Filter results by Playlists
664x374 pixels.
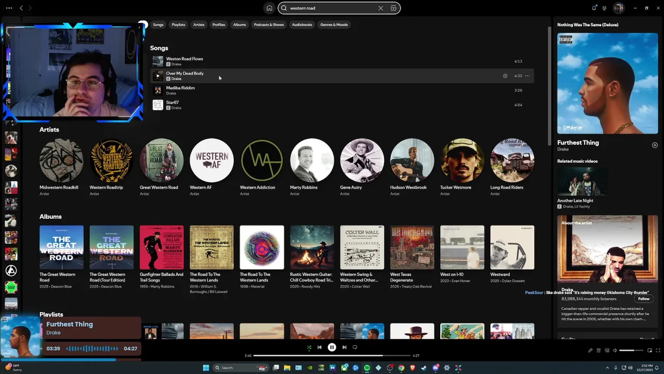(178, 24)
